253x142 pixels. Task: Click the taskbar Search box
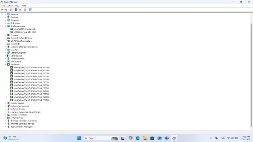pyautogui.click(x=101, y=138)
